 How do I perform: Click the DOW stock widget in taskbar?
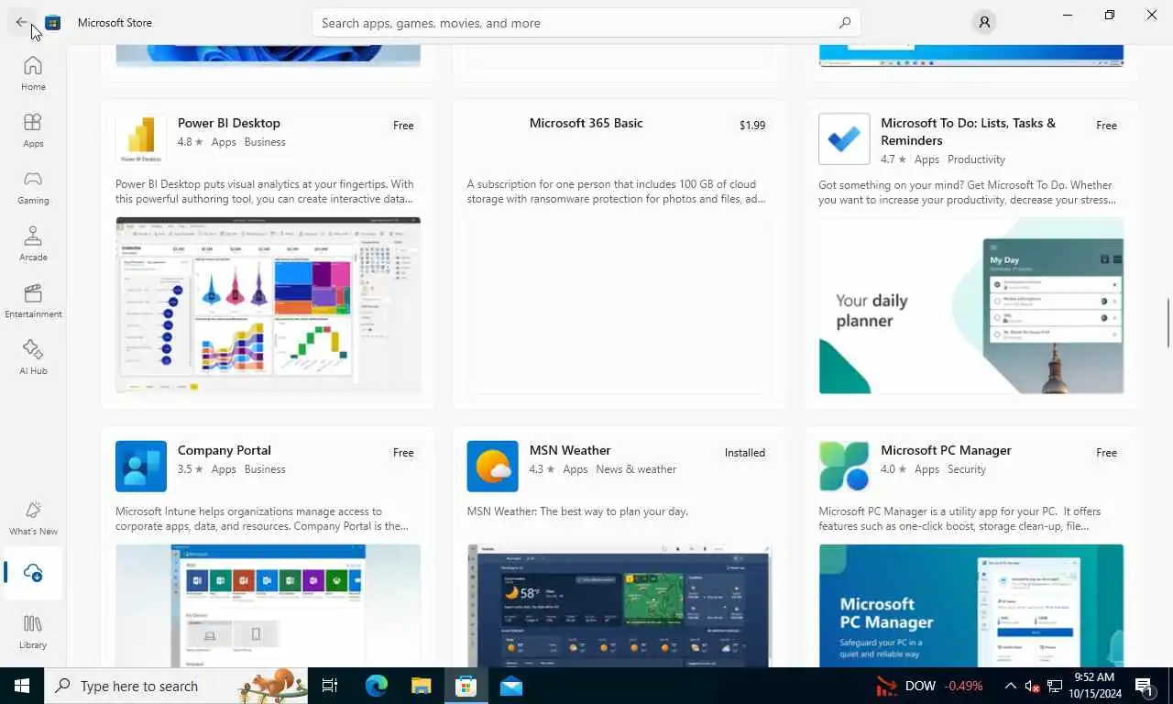(929, 686)
